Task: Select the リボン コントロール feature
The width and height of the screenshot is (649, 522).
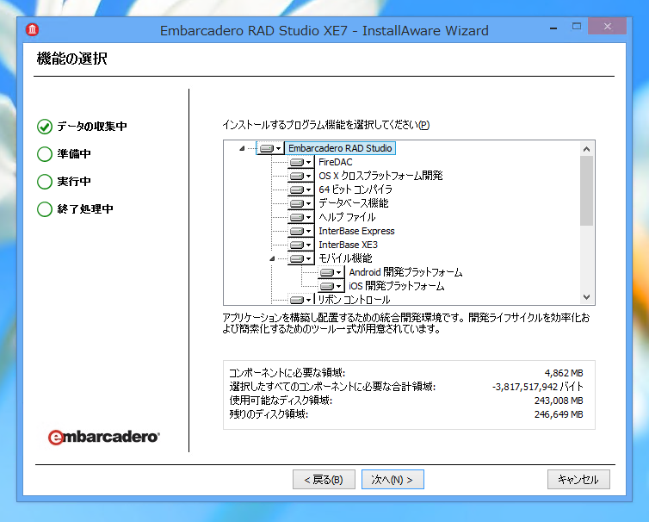Action: pos(354,299)
